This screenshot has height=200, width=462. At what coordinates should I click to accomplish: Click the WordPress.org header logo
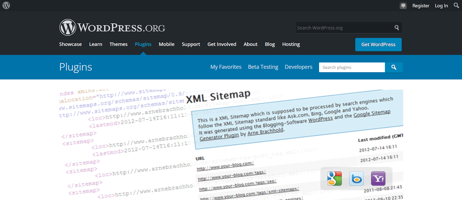112,28
